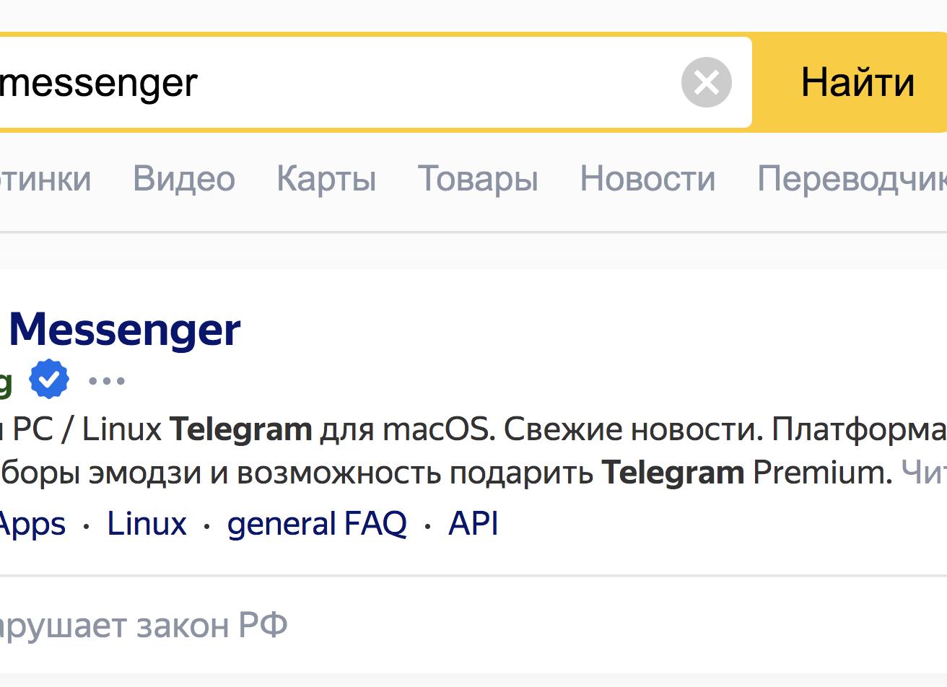Open the Linux sitelink
This screenshot has width=947, height=687.
147,524
